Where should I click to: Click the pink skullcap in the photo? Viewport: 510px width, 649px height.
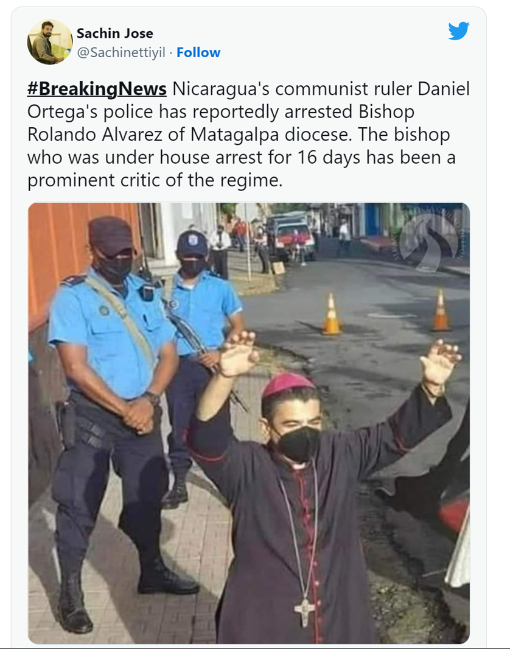point(288,383)
